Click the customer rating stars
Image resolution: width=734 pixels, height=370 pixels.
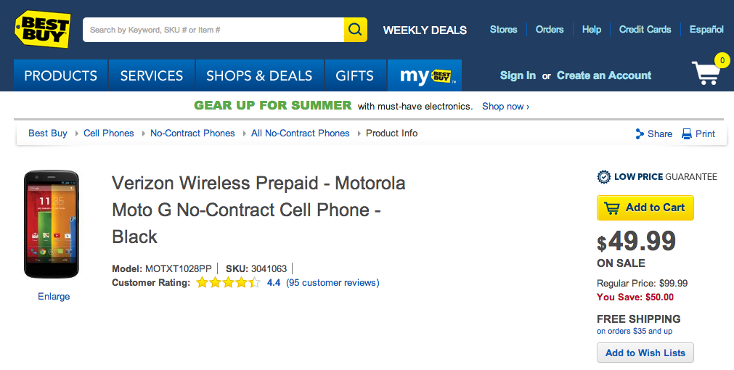227,283
